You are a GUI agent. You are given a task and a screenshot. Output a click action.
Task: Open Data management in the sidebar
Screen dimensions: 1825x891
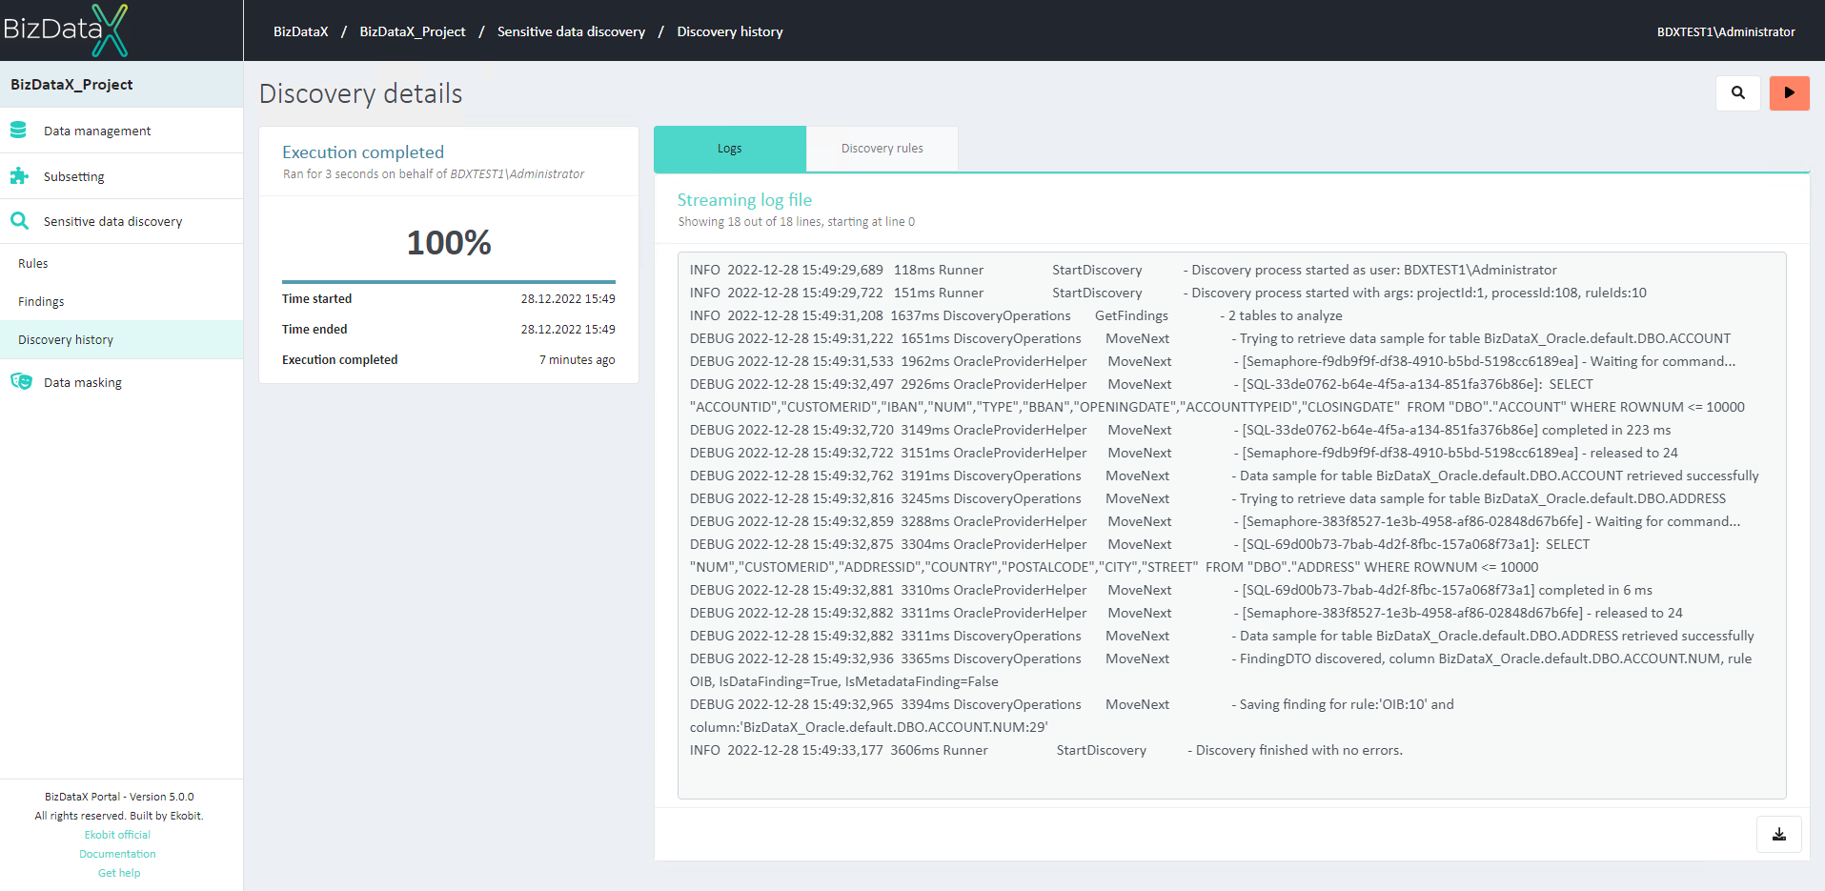121,131
